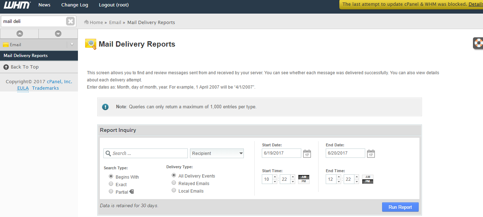Select All Delivery Events option
This screenshot has width=483, height=217.
coord(174,175)
